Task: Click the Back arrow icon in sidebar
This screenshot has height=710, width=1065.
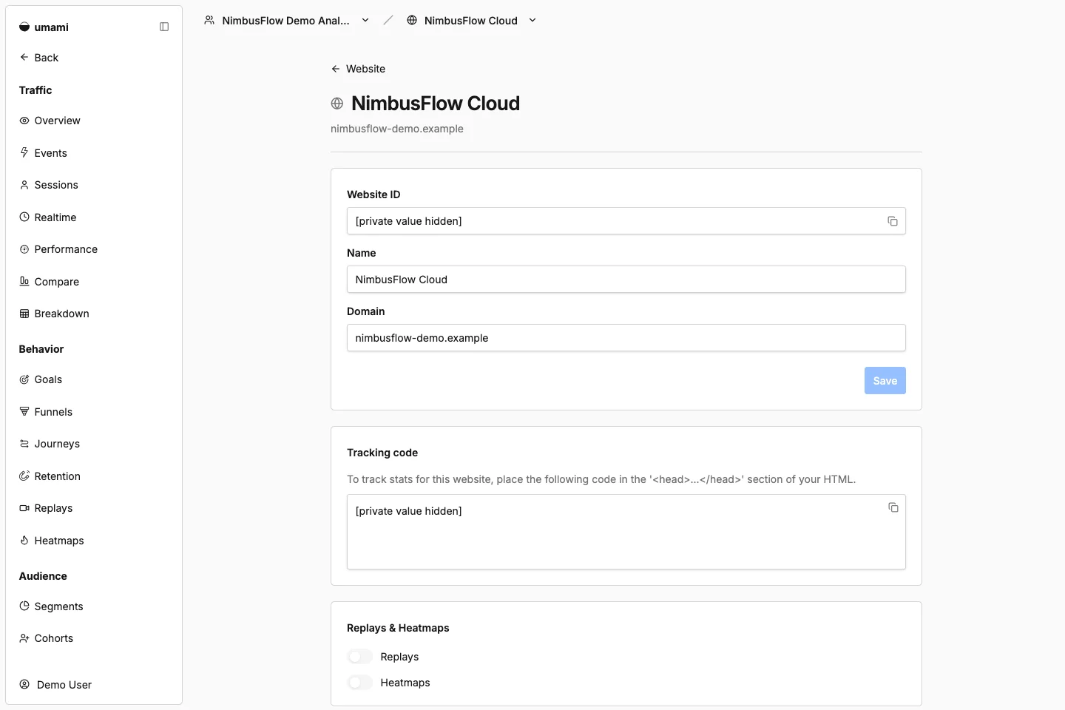Action: (x=24, y=57)
